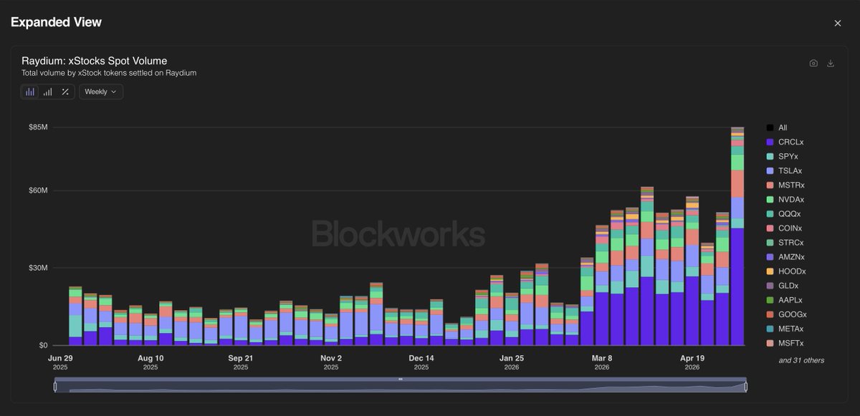Toggle CRCLx series in legend
This screenshot has height=416, width=860.
tap(785, 142)
